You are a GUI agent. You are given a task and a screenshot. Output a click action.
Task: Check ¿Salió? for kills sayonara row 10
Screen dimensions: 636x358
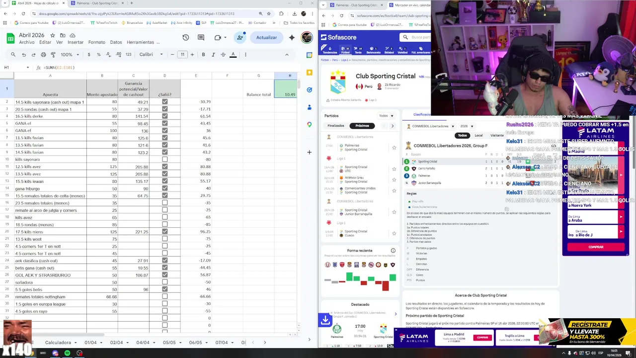click(x=164, y=160)
